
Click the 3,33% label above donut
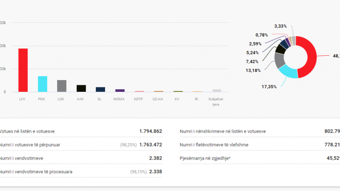(280, 26)
